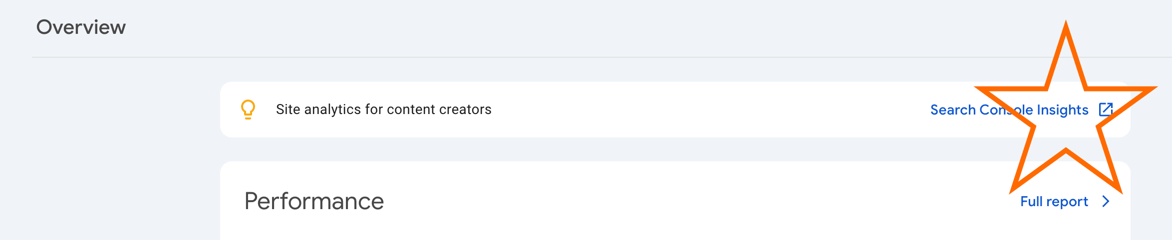Image resolution: width=1172 pixels, height=240 pixels.
Task: Click the word Search in the blue link
Action: pyautogui.click(x=953, y=110)
